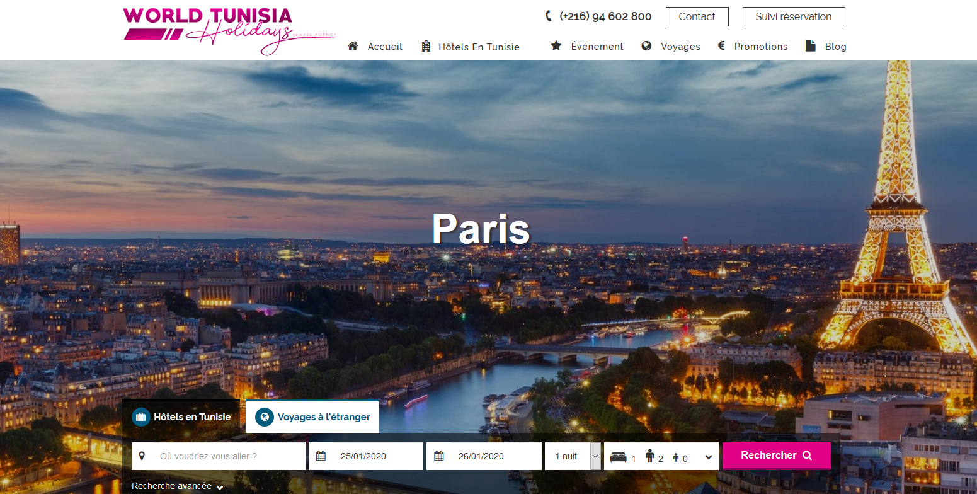Image resolution: width=977 pixels, height=494 pixels.
Task: Click the home icon beside Accueil
Action: pos(353,46)
